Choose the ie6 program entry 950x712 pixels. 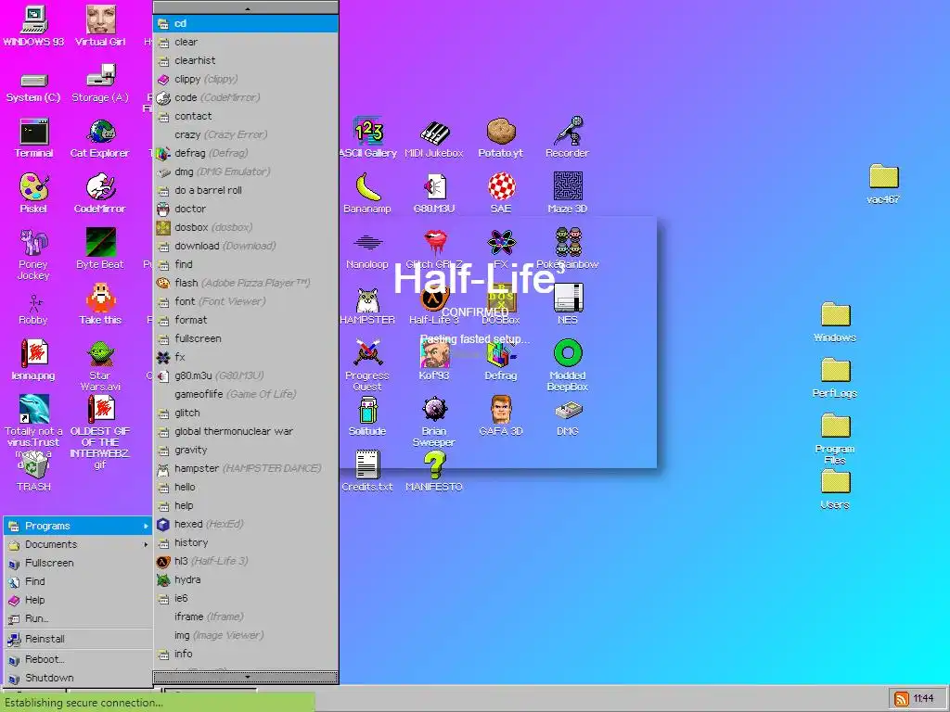(246, 598)
